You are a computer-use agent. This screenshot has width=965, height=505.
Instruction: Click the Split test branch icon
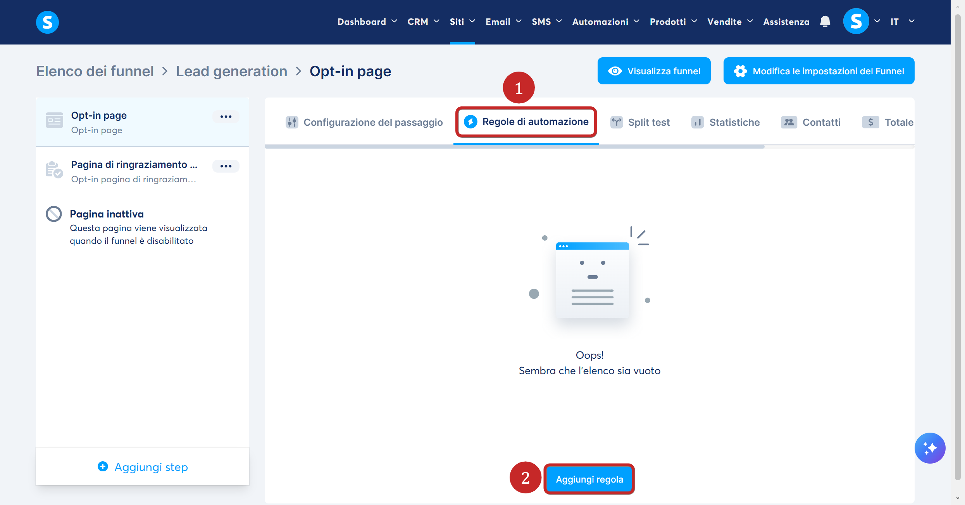tap(617, 122)
